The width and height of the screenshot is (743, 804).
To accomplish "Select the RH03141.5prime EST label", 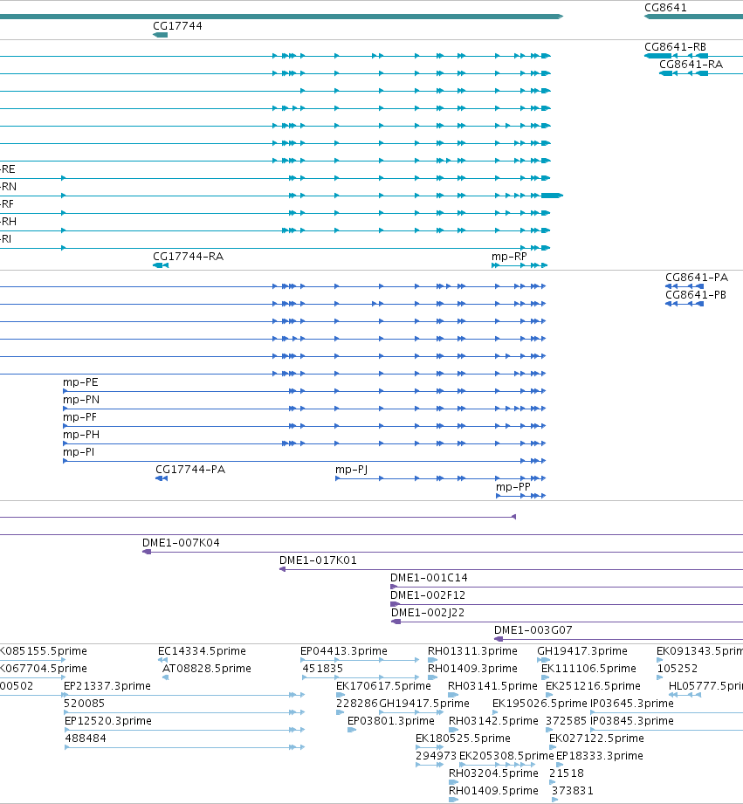I will click(x=492, y=685).
